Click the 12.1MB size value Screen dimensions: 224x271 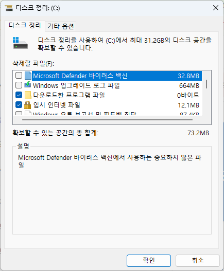pos(188,105)
